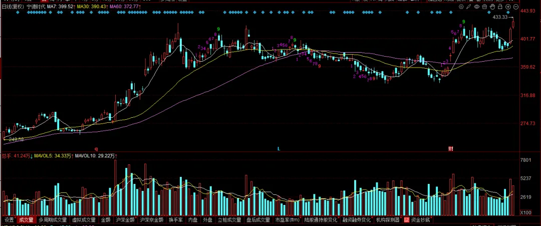Click the 433.33 high price marker
Viewport: 541px width, 226px height.
click(500, 17)
